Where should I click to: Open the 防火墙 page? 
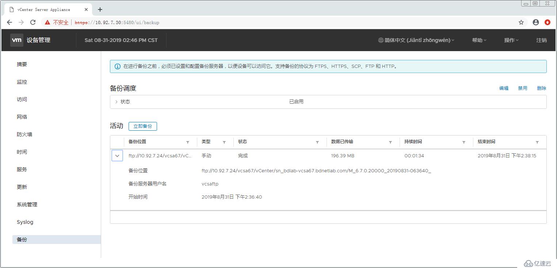[24, 134]
